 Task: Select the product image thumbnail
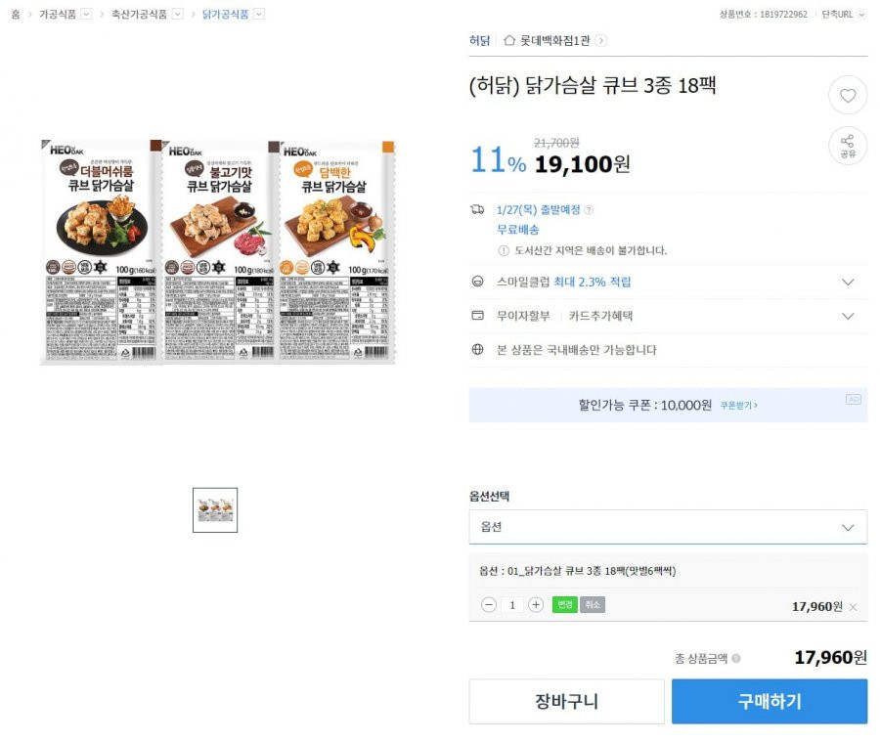tap(215, 510)
